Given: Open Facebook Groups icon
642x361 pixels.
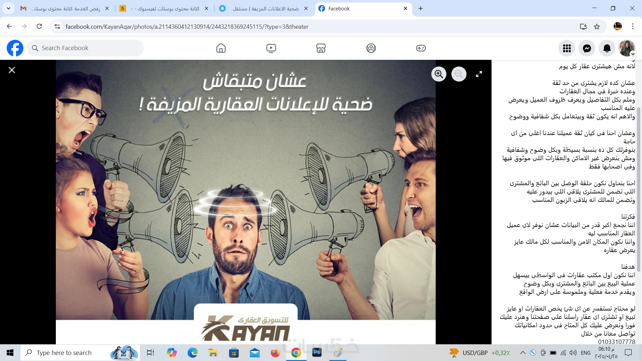Looking at the screenshot, I should point(371,48).
